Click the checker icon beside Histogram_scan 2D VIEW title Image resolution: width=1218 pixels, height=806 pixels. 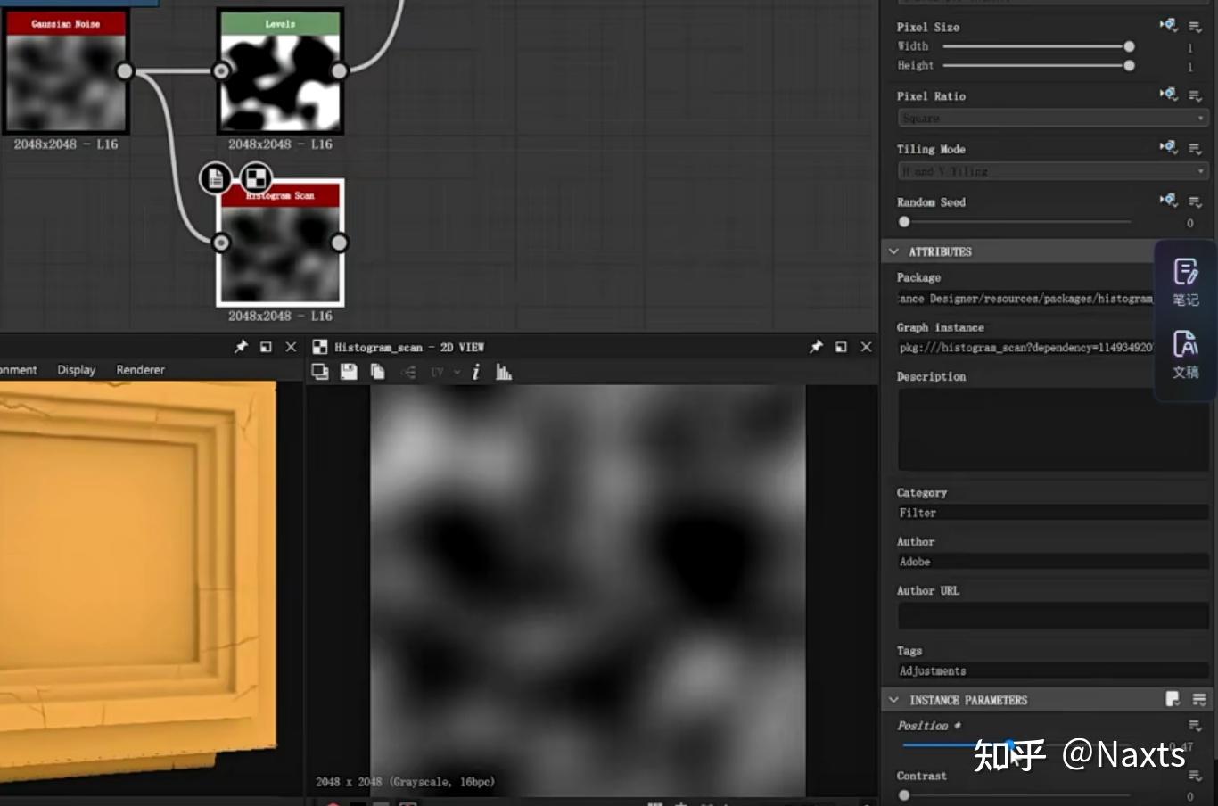pos(320,347)
